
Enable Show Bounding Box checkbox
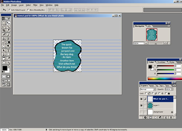pos(28,10)
